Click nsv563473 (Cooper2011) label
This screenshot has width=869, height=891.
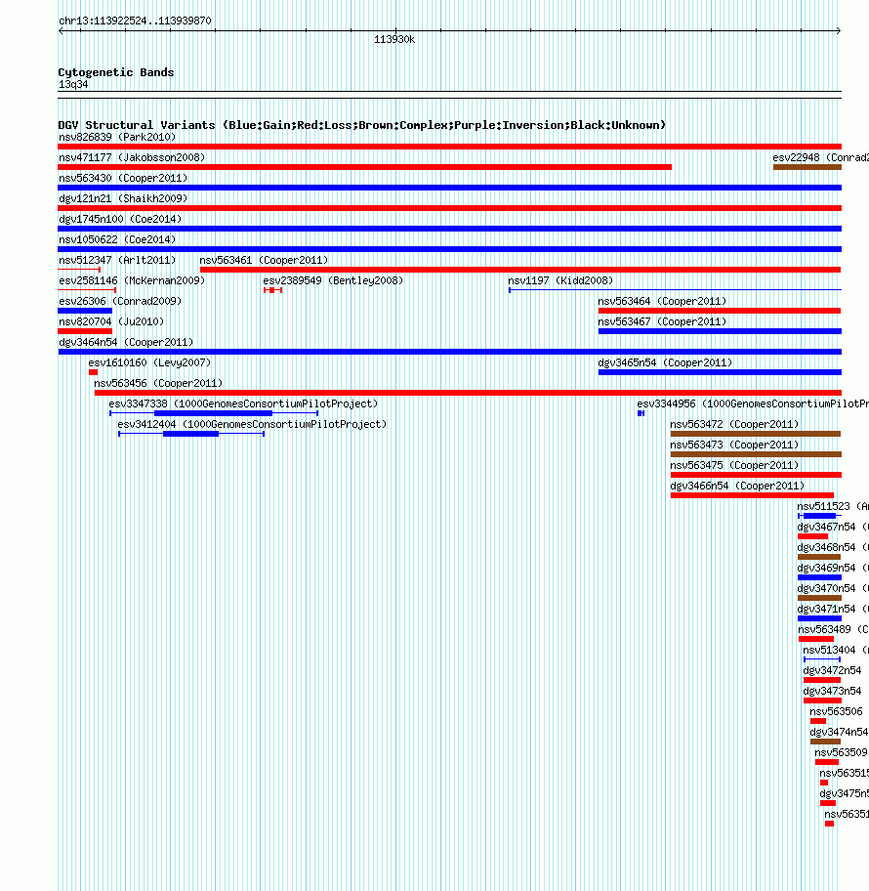click(x=734, y=444)
